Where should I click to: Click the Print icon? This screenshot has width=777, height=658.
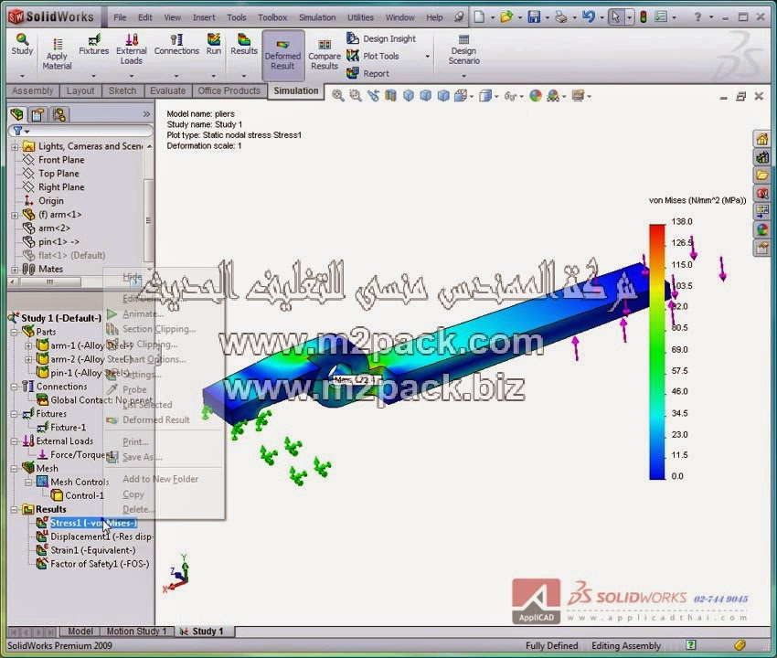click(x=561, y=17)
